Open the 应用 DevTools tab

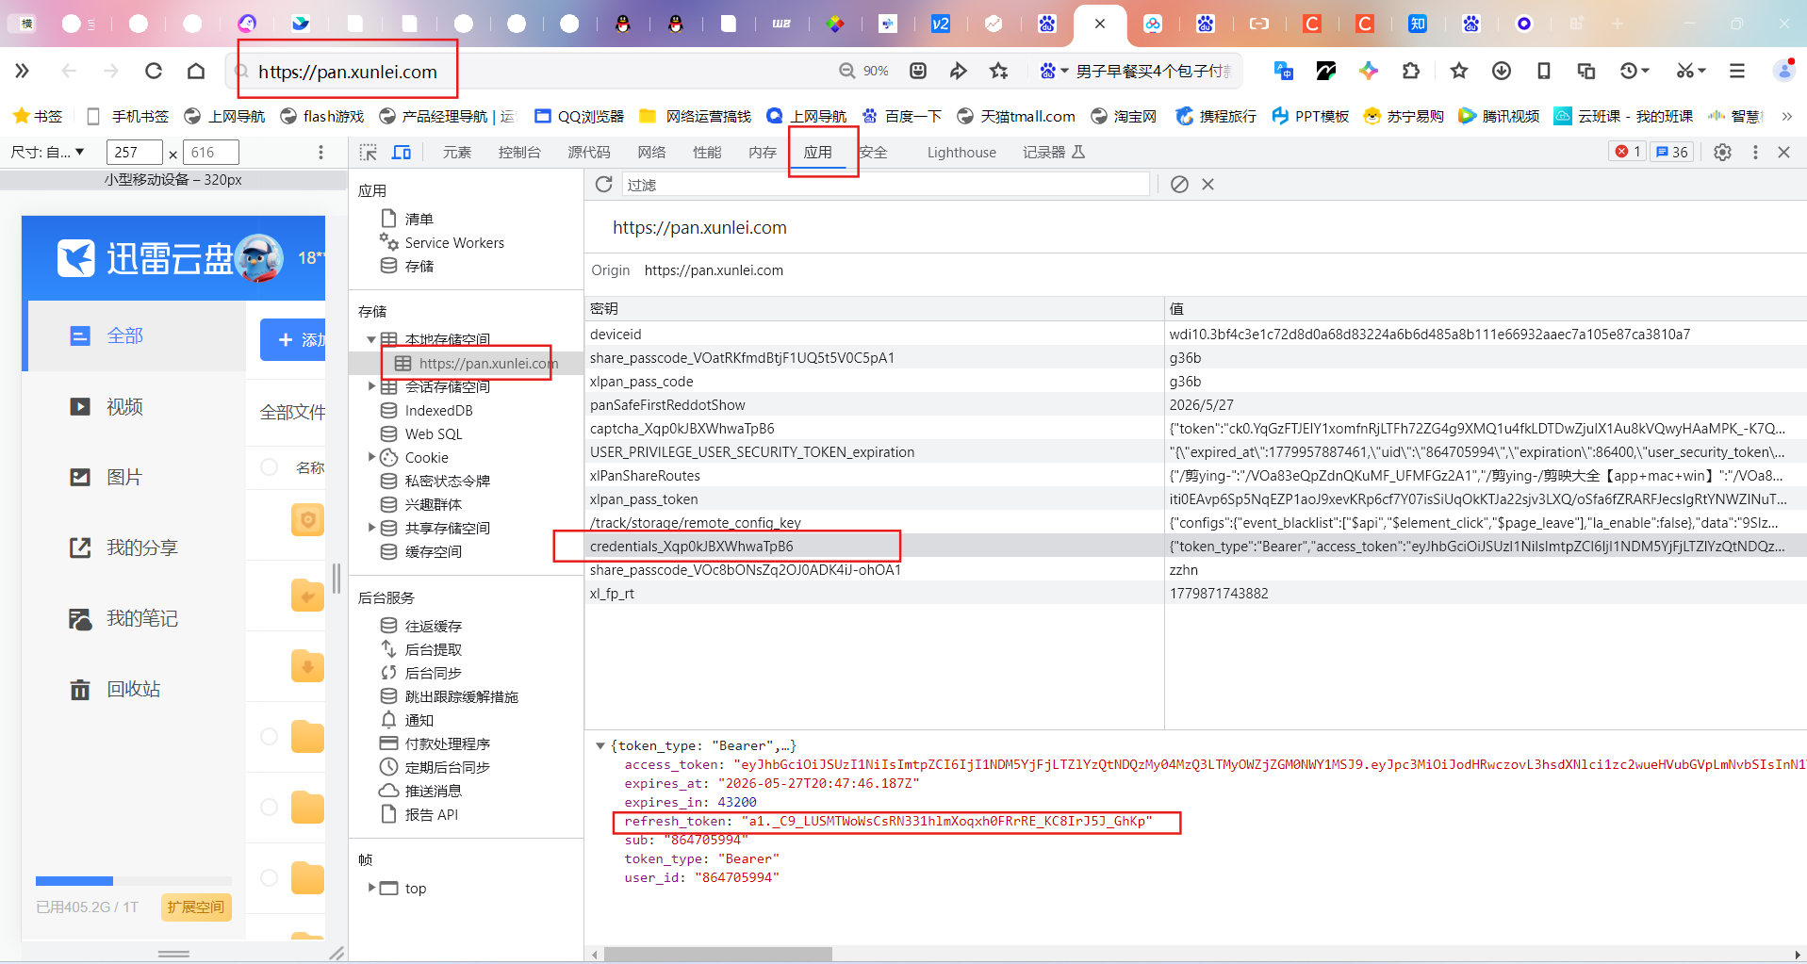point(817,152)
